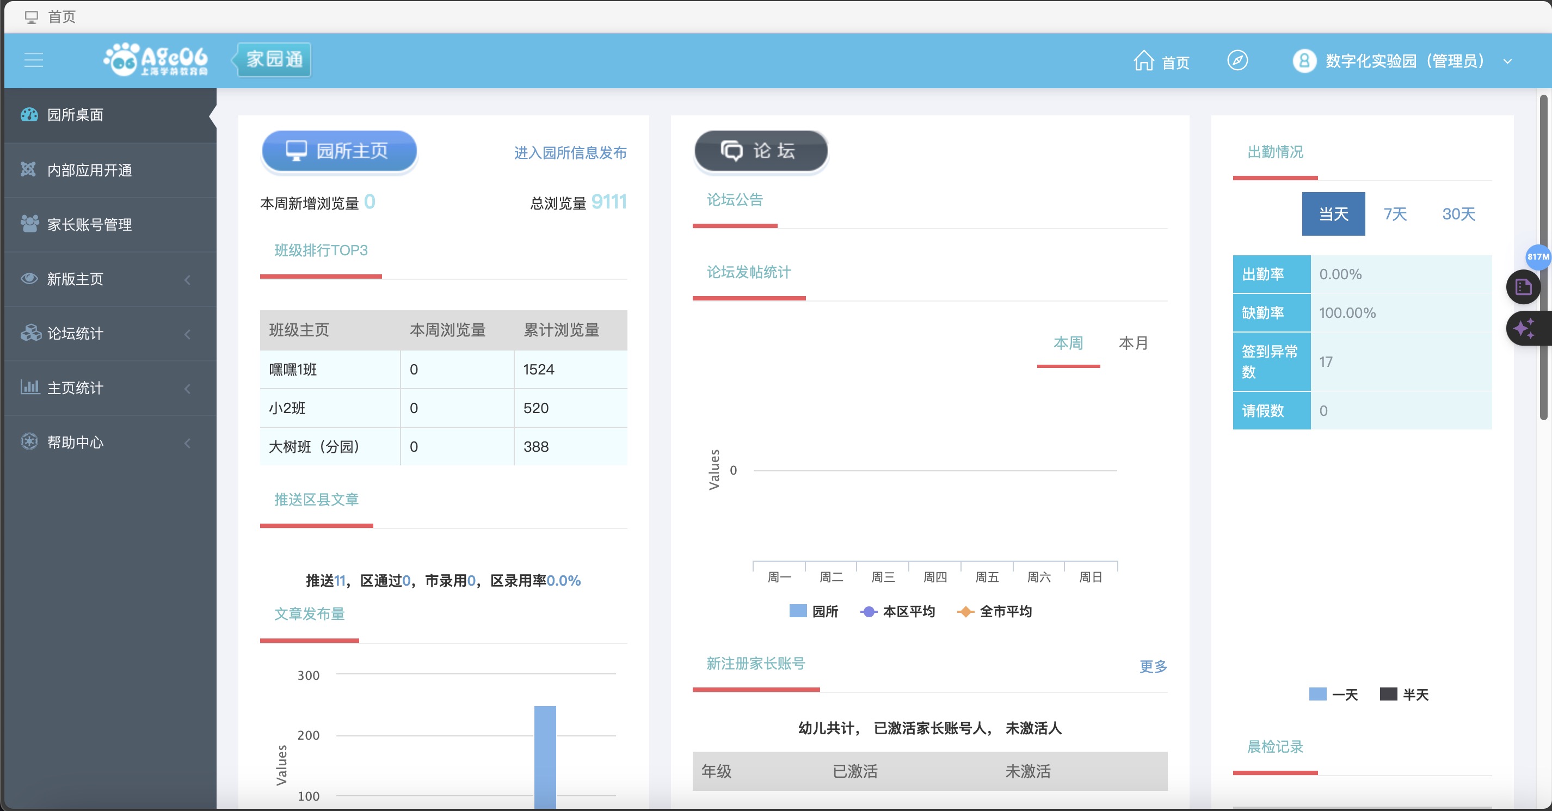Click the 累计浏览量 column header
1552x811 pixels.
tap(561, 330)
